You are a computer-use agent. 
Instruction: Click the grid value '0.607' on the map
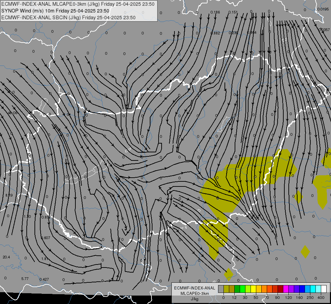click(46, 238)
